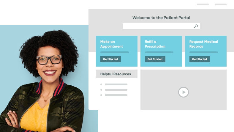Open the Make an Appointment card title
The width and height of the screenshot is (234, 132).
(x=111, y=44)
